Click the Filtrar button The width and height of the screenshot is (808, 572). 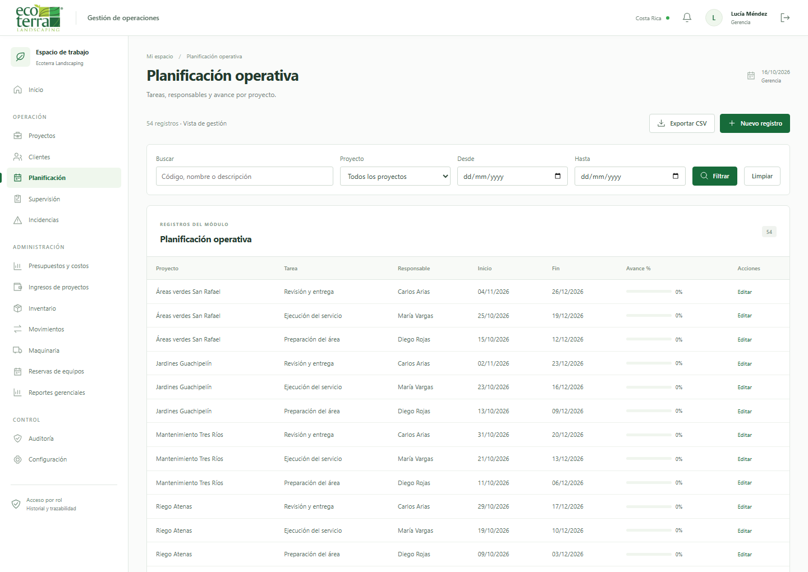point(715,176)
